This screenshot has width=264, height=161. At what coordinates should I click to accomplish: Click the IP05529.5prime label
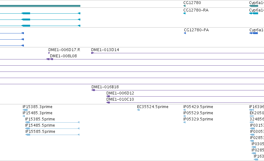tap(198, 113)
